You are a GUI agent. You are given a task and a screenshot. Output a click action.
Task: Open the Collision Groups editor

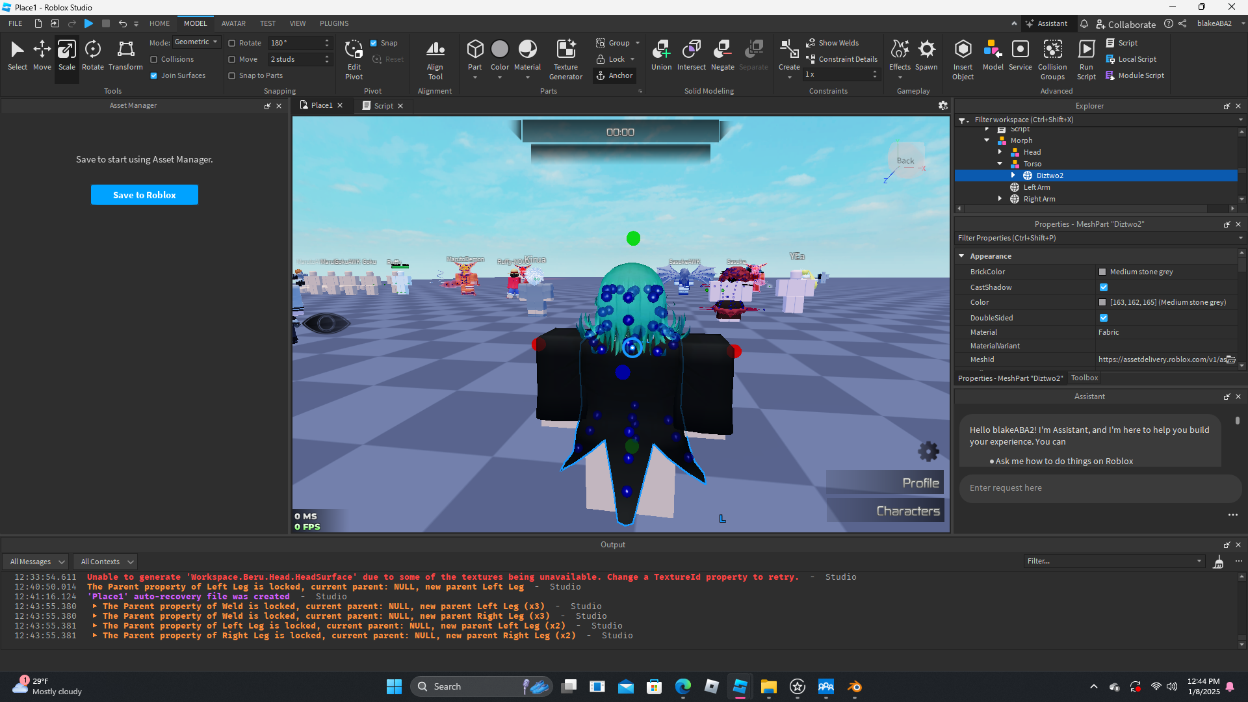pyautogui.click(x=1052, y=59)
